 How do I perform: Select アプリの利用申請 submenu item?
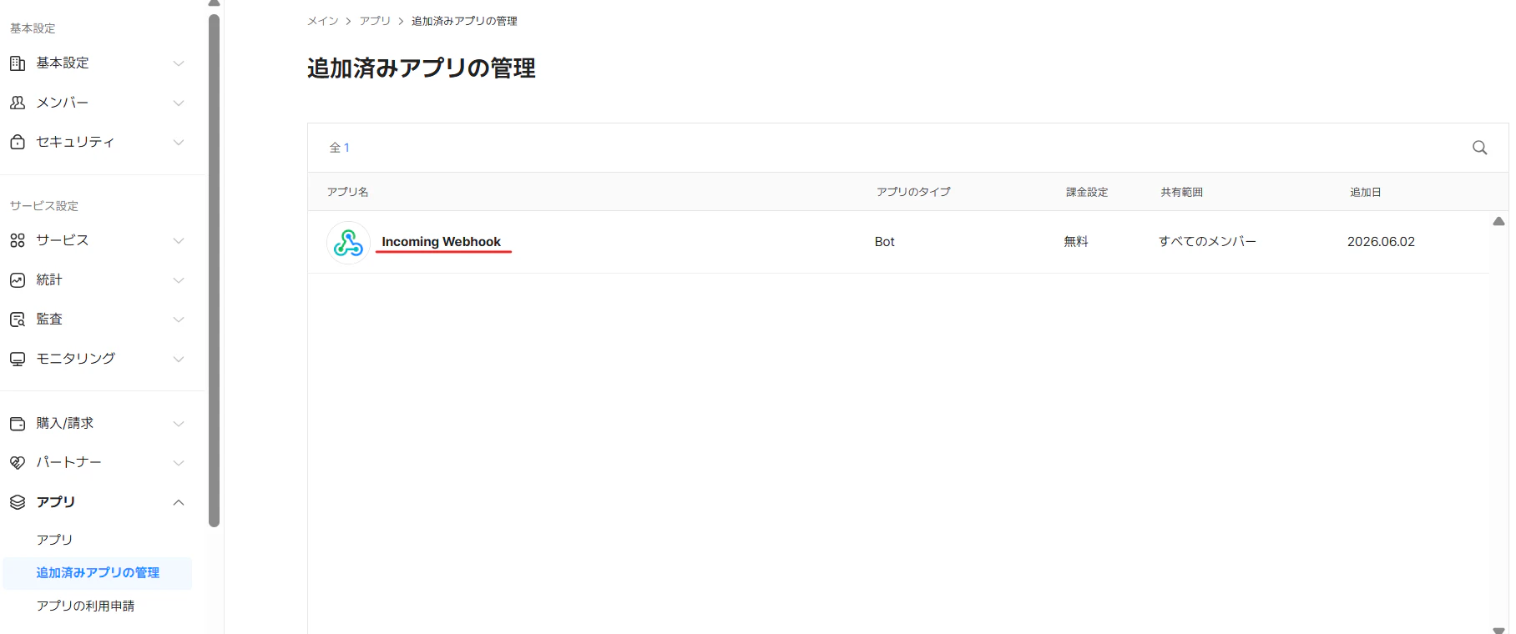85,606
